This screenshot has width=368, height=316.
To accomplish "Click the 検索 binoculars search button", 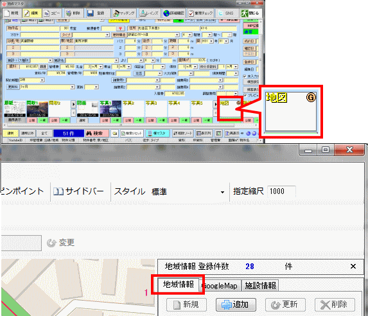I will tap(97, 134).
